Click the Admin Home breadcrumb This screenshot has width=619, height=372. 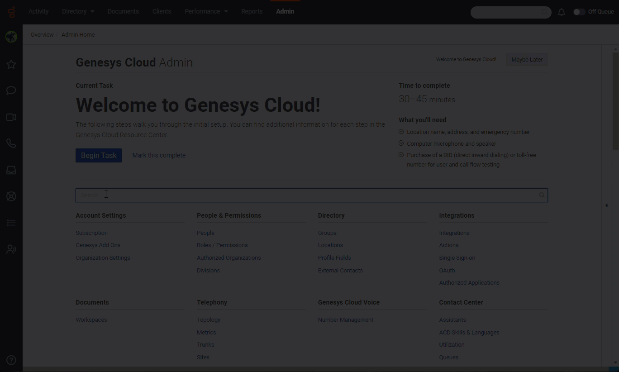[78, 35]
